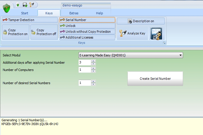
Task: Click the small shield quick-access icon
Action: pos(18,5)
